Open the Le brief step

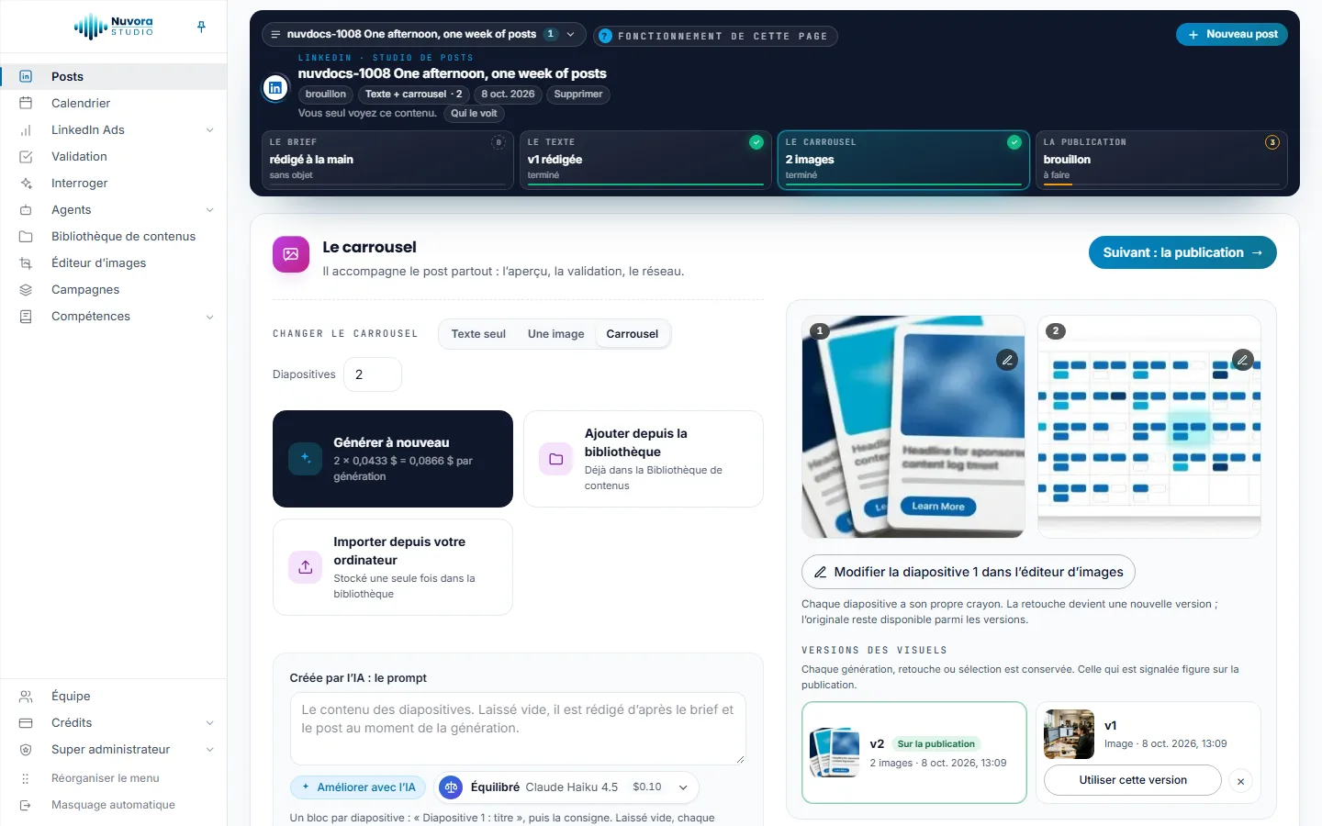(x=387, y=160)
